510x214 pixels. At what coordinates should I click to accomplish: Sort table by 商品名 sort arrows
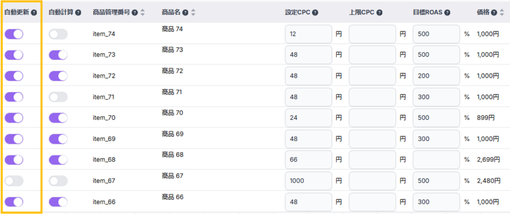coord(193,12)
